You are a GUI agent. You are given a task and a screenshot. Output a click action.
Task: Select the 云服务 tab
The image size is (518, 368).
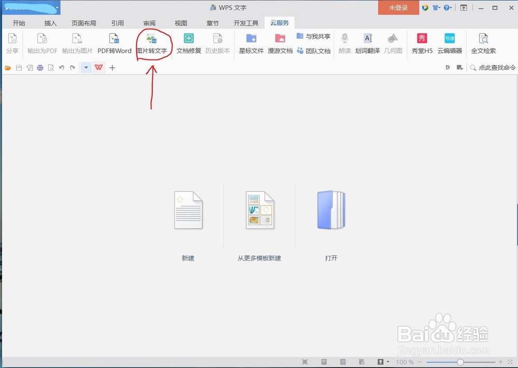[x=280, y=23]
